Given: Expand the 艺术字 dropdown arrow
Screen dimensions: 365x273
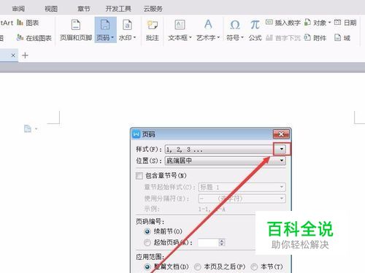Looking at the screenshot, I should 218,38.
